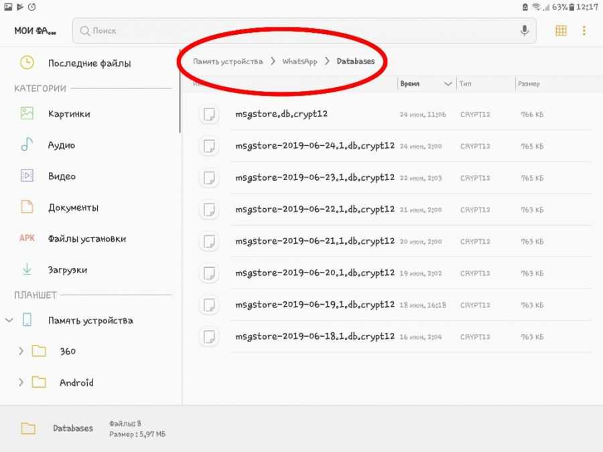This screenshot has width=603, height=452.
Task: Click the 360 folder icon
Action: (x=39, y=351)
